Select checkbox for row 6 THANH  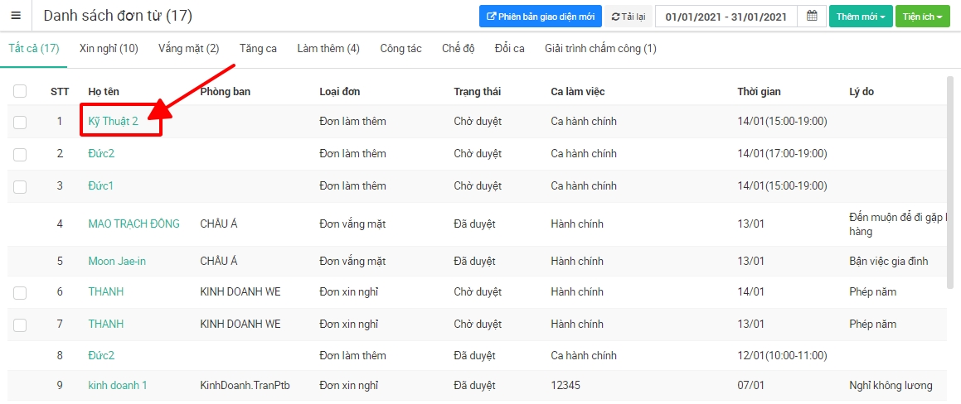coord(20,292)
